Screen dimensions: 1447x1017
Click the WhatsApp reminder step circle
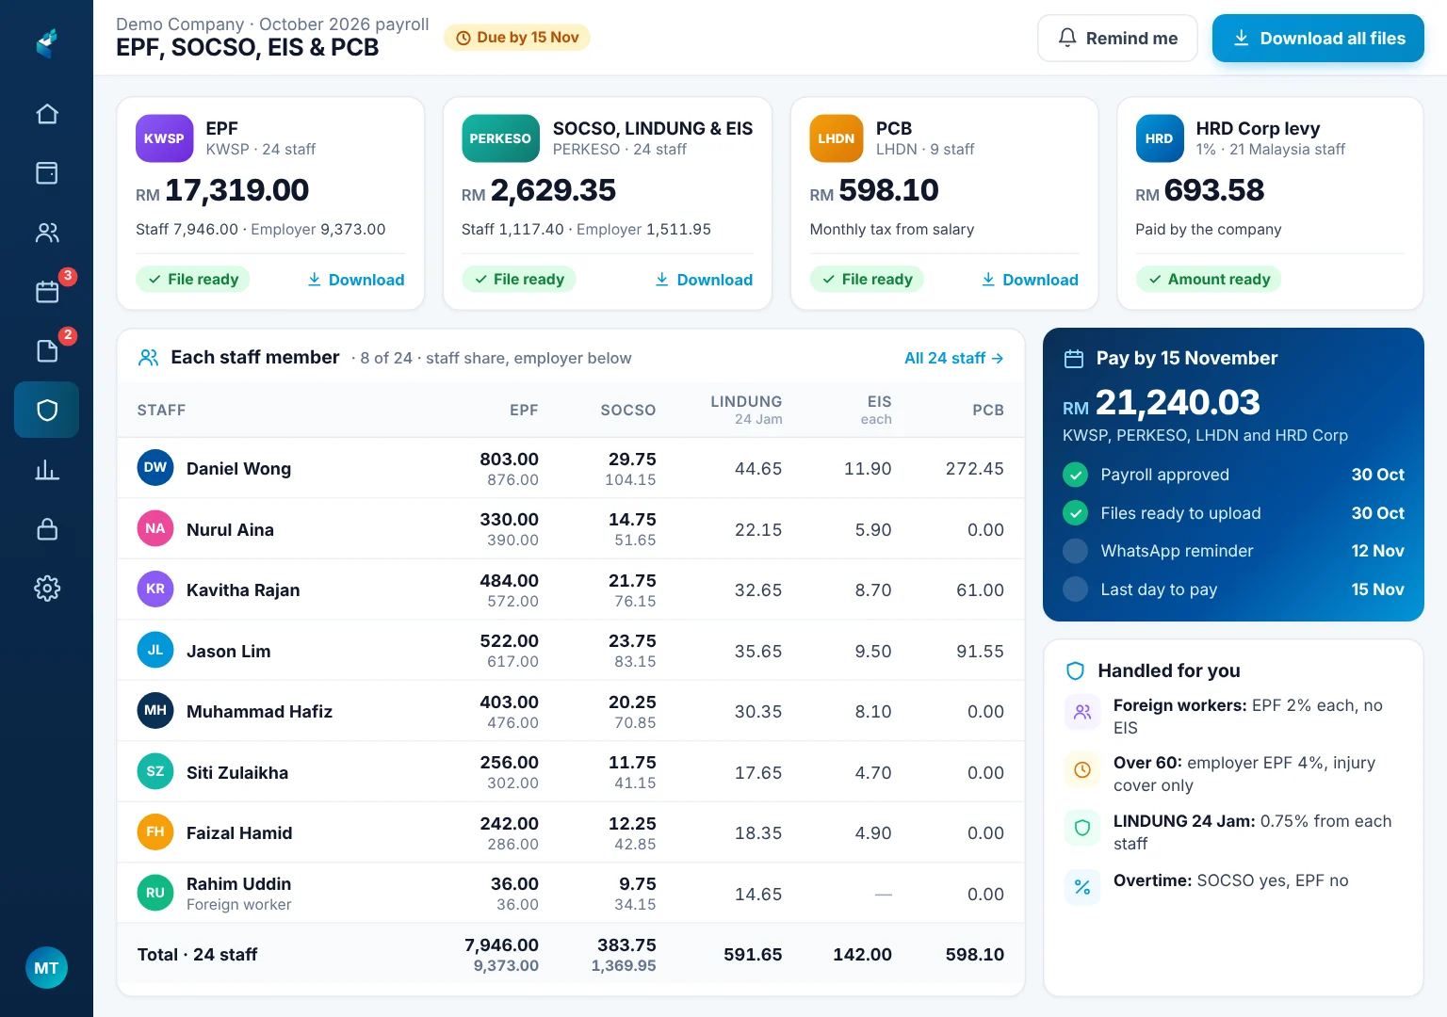[1075, 551]
